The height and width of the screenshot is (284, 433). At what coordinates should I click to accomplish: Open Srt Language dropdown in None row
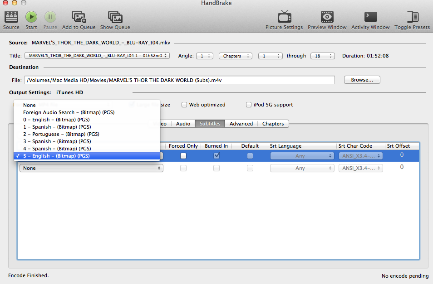click(302, 168)
